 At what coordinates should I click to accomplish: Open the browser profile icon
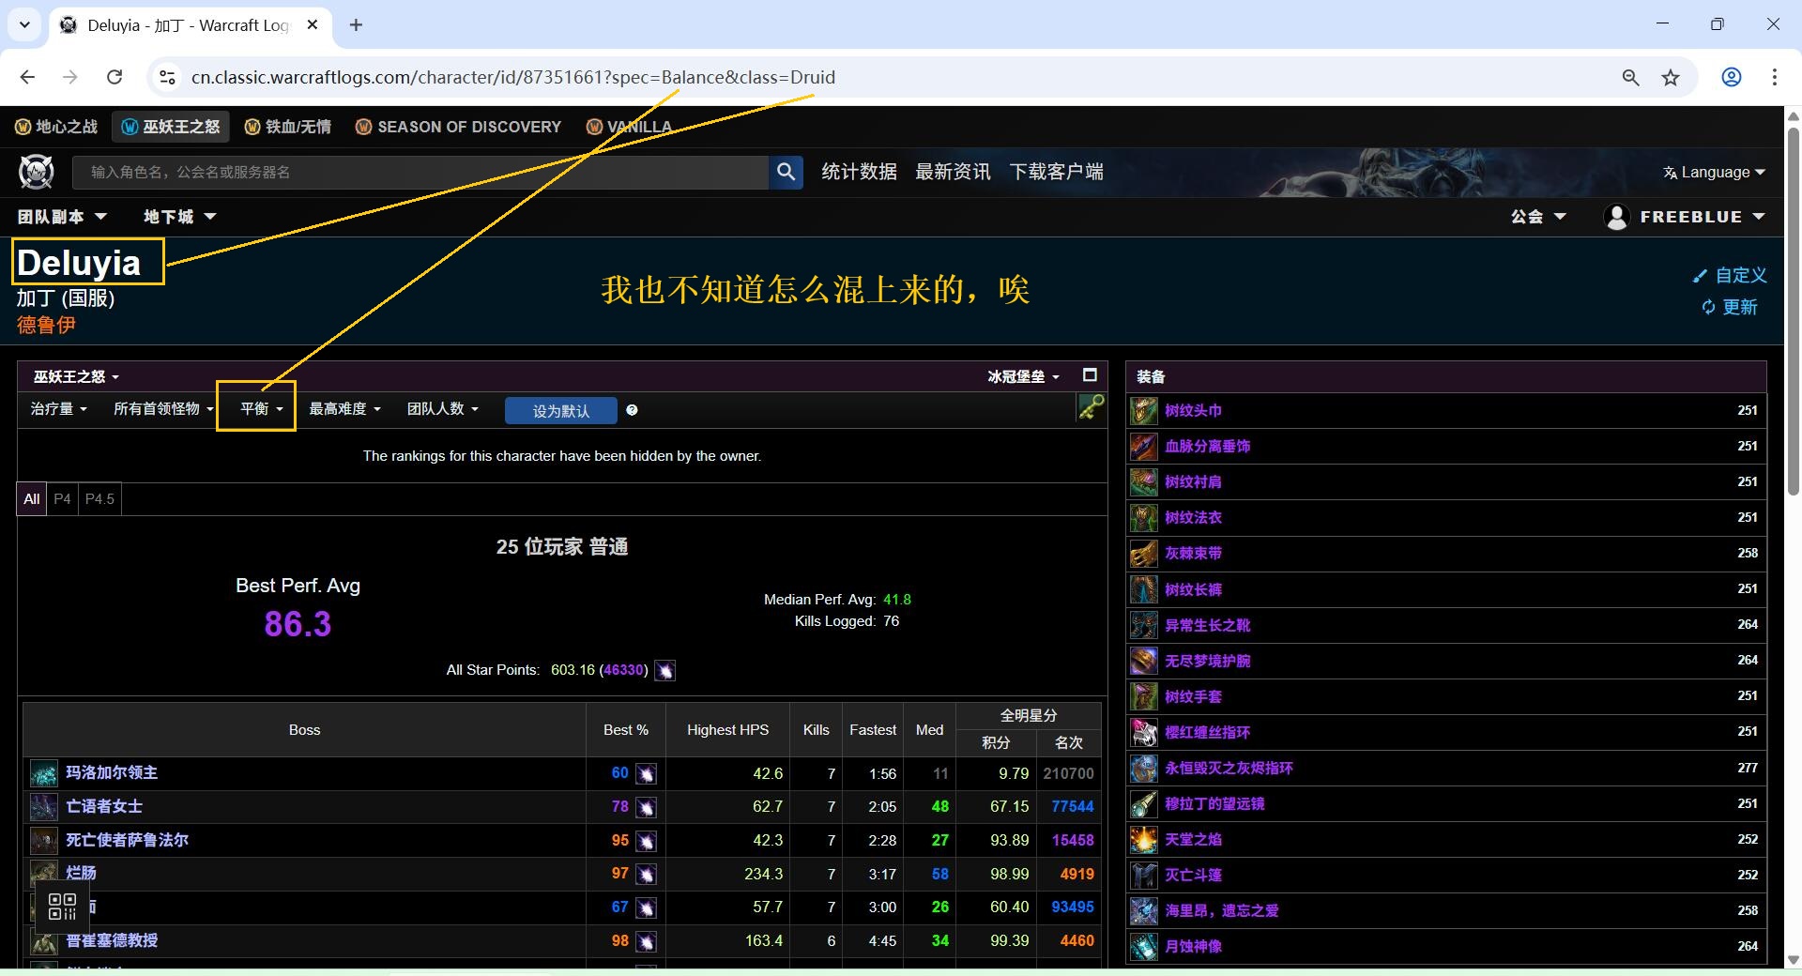coord(1732,77)
